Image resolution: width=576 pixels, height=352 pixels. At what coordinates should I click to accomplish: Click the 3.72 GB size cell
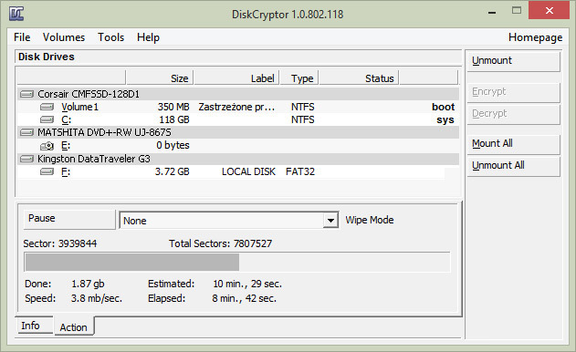tap(172, 171)
